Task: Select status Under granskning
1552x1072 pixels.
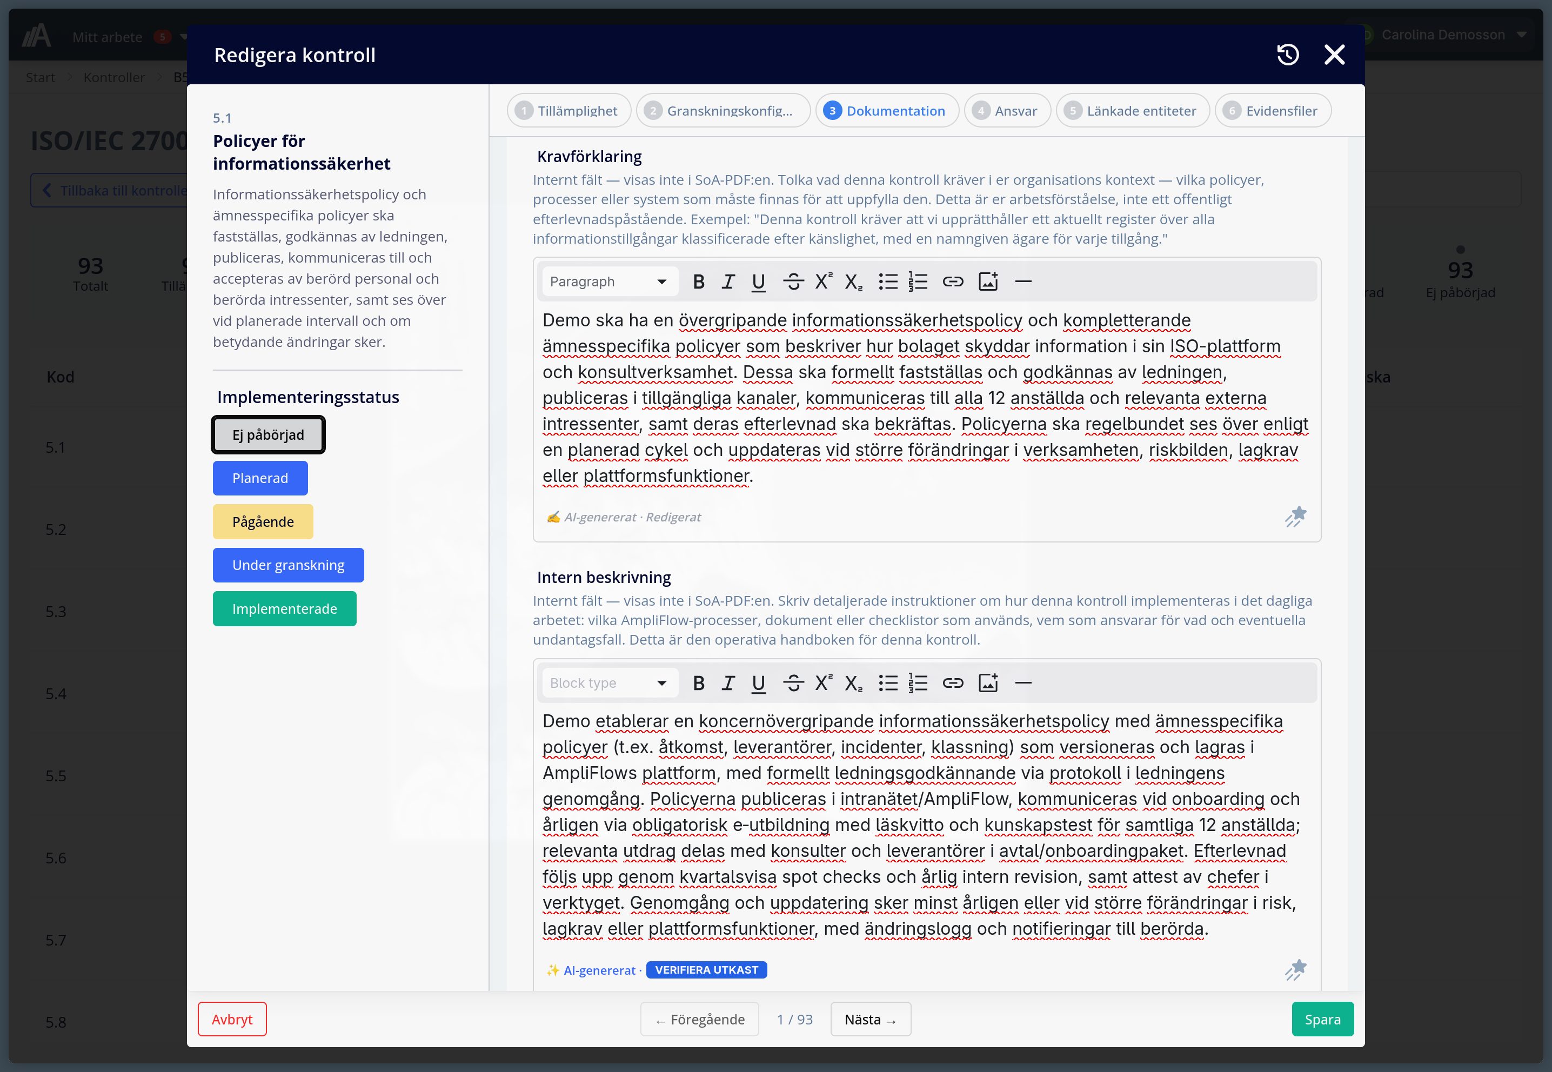Action: 287,565
